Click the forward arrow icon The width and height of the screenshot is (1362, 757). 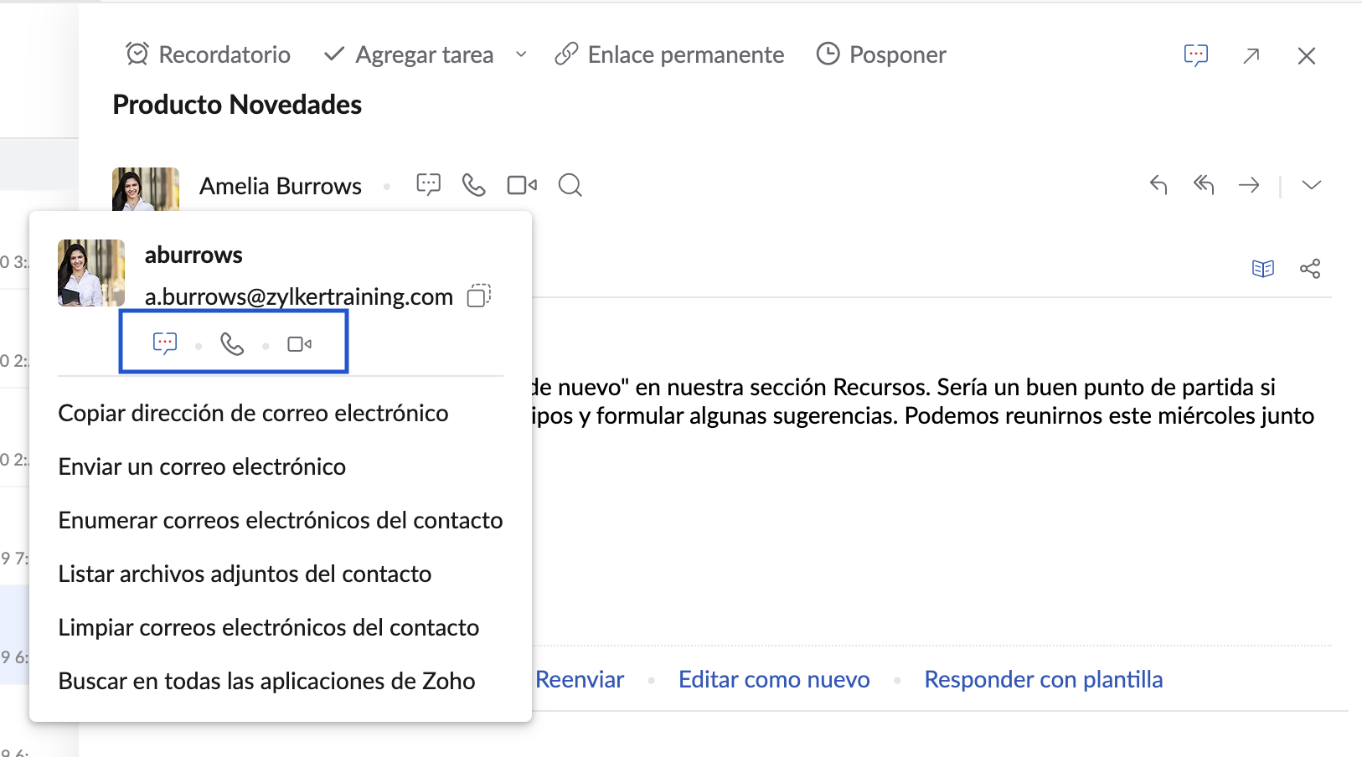[x=1249, y=185]
